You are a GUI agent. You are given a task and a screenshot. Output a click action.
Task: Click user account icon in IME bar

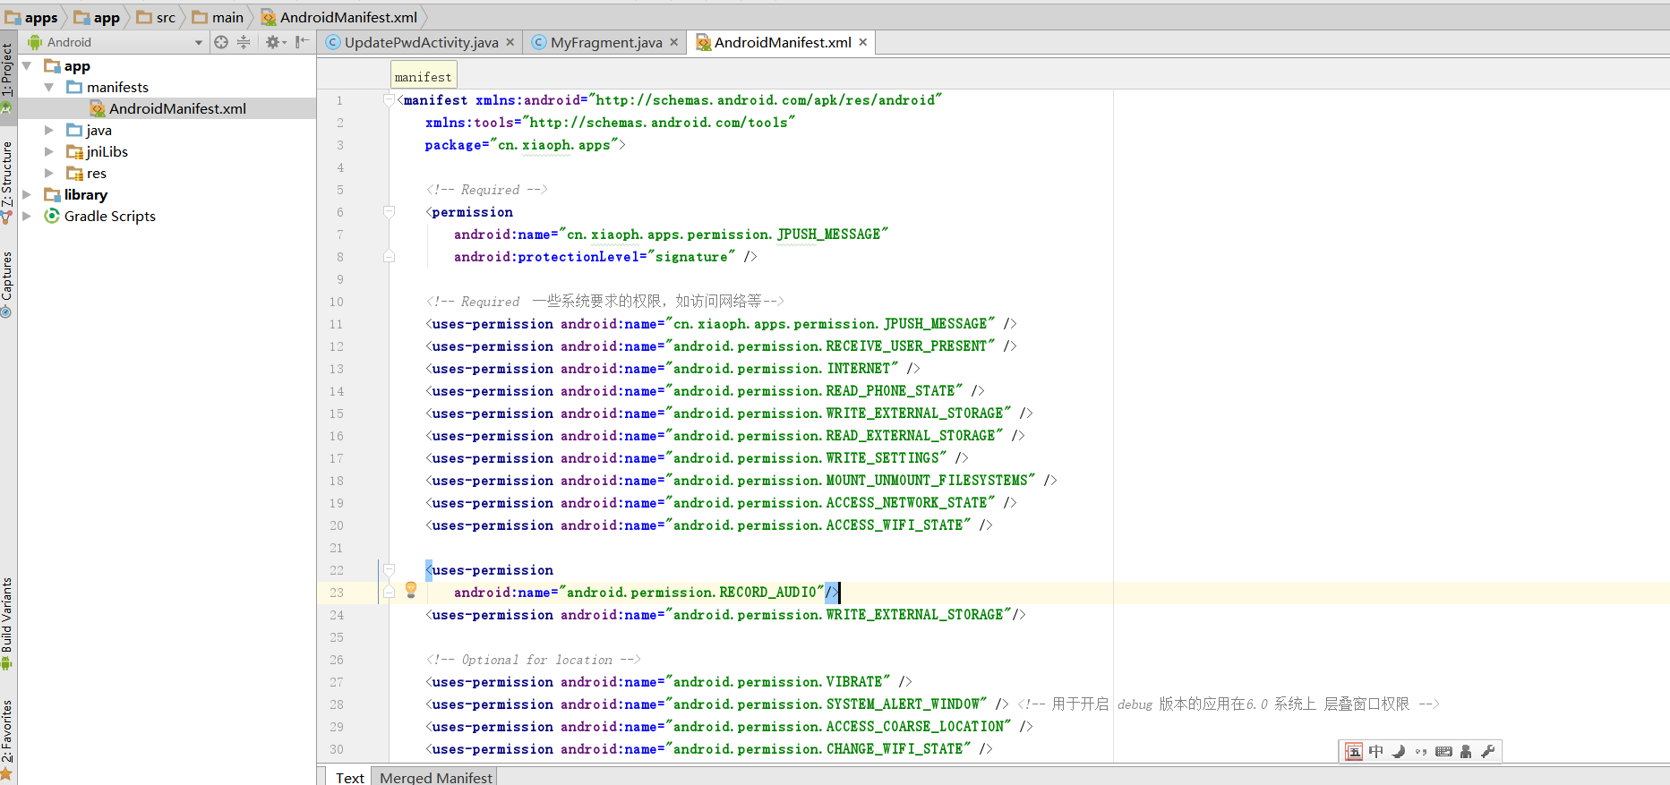pyautogui.click(x=1466, y=752)
